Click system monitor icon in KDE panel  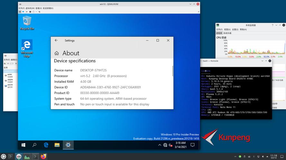pos(27,156)
